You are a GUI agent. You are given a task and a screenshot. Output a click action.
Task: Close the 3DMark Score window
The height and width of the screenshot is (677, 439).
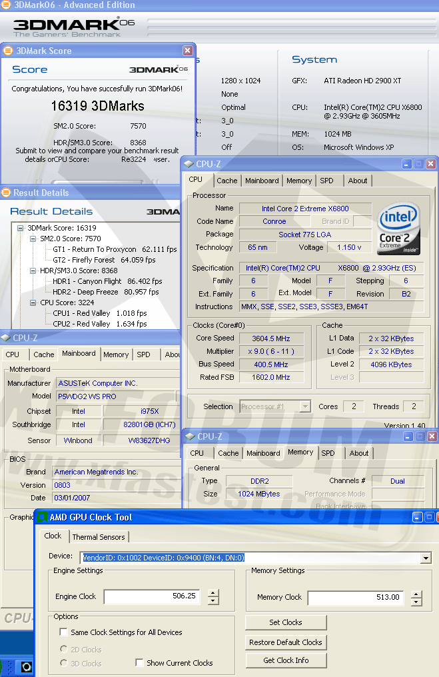pyautogui.click(x=187, y=51)
